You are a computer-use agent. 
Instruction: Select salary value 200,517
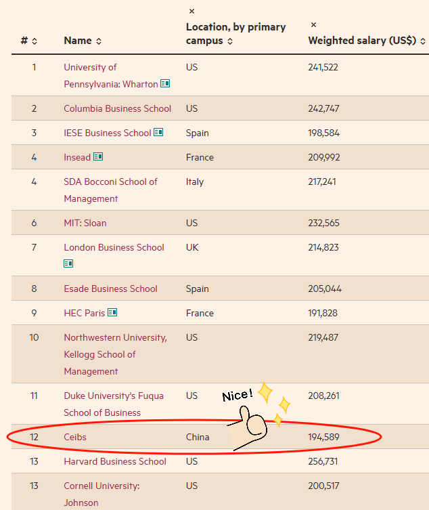click(323, 486)
